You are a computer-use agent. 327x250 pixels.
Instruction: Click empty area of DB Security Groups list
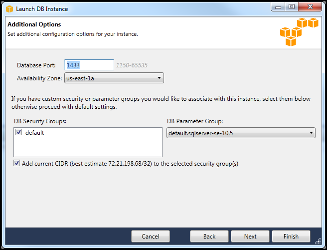(x=88, y=147)
